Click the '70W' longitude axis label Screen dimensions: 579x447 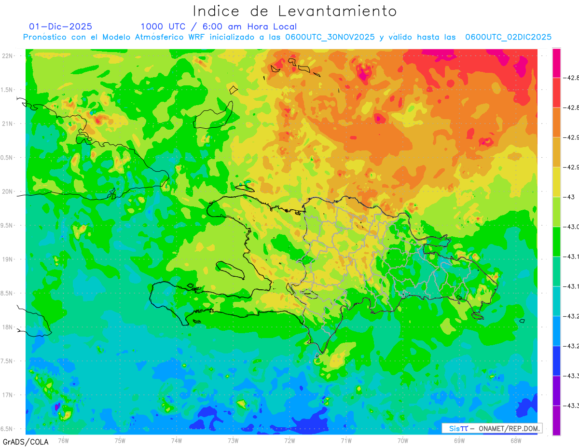[402, 440]
